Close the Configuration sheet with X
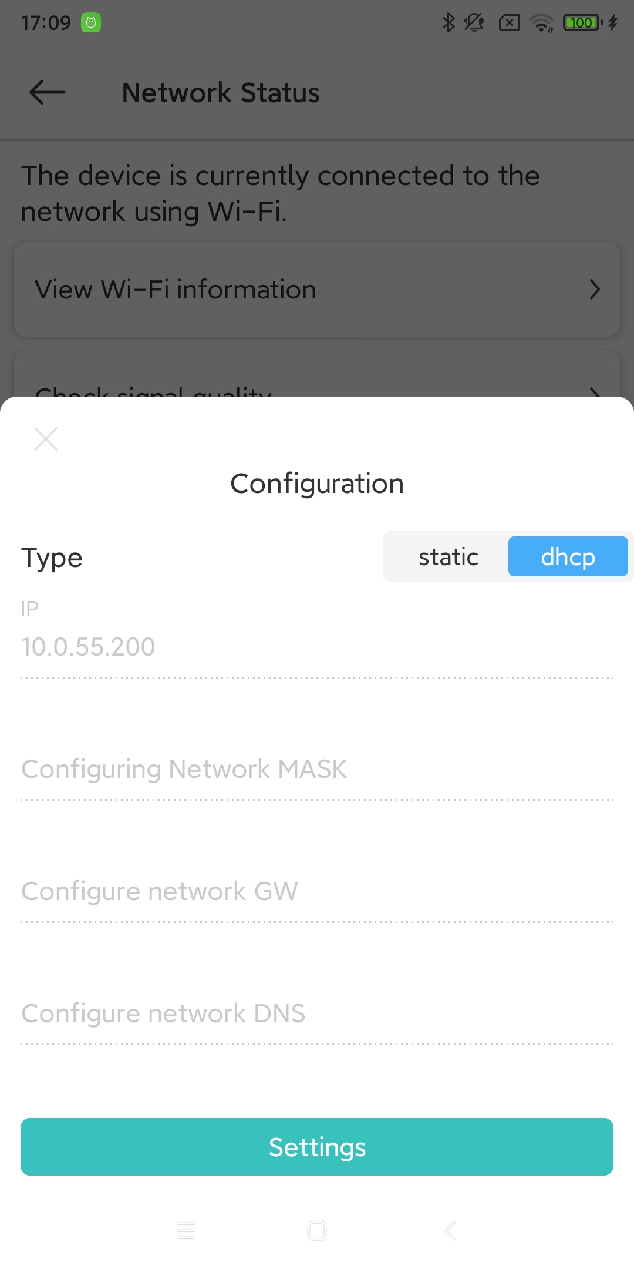This screenshot has width=634, height=1269. click(x=46, y=439)
